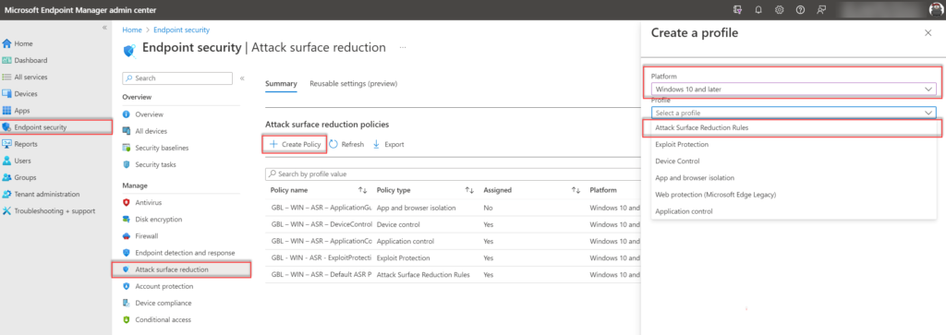Open the GBL – WIN – ASR – DeviceControl policy
946x335 pixels.
click(453, 224)
